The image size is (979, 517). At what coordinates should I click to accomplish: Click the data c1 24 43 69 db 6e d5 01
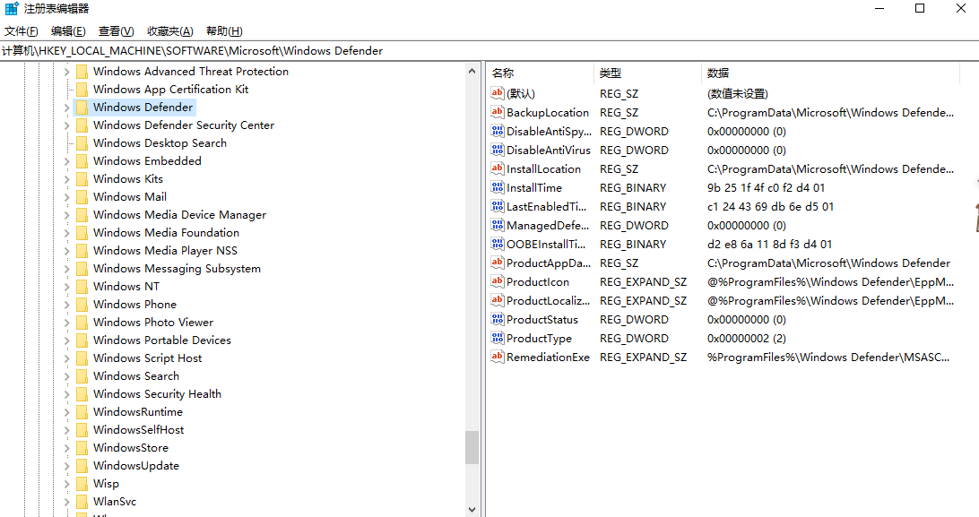[770, 206]
